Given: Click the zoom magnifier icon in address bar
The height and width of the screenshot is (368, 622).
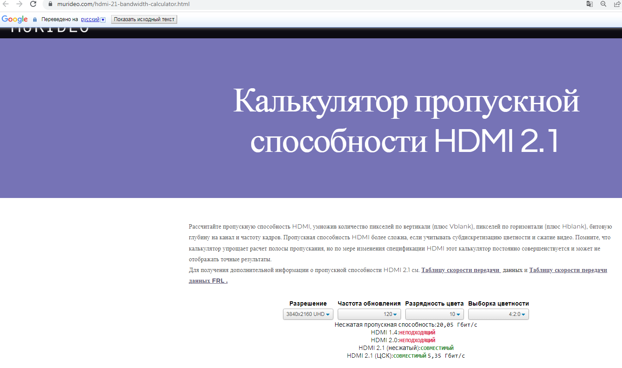Looking at the screenshot, I should pyautogui.click(x=603, y=4).
